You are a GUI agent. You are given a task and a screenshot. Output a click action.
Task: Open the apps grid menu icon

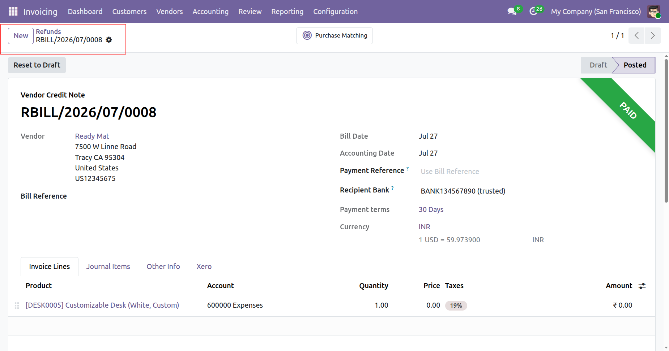coord(13,12)
